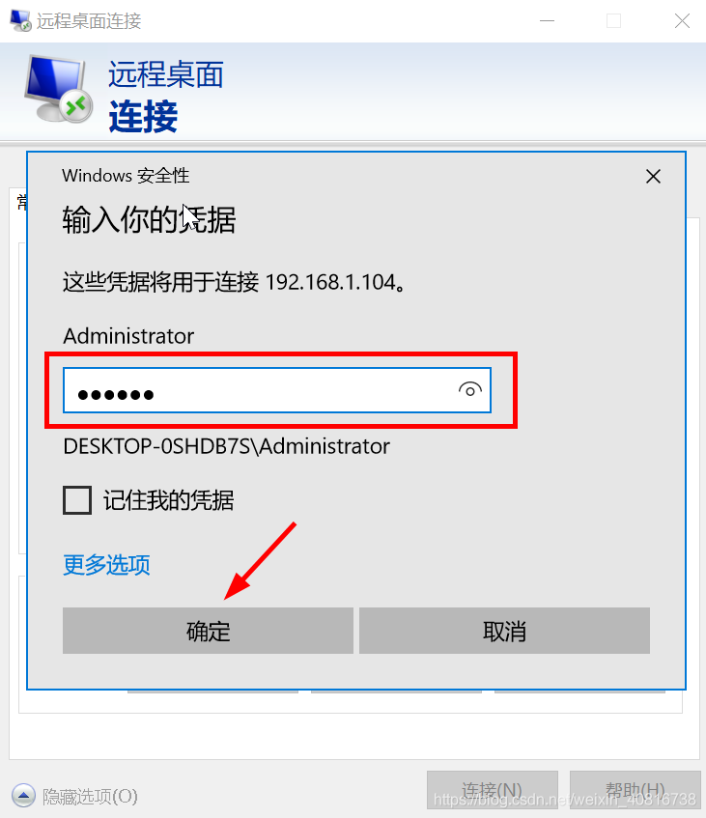The height and width of the screenshot is (818, 706).
Task: Minimize the 远程桌面连接 window
Action: click(547, 21)
